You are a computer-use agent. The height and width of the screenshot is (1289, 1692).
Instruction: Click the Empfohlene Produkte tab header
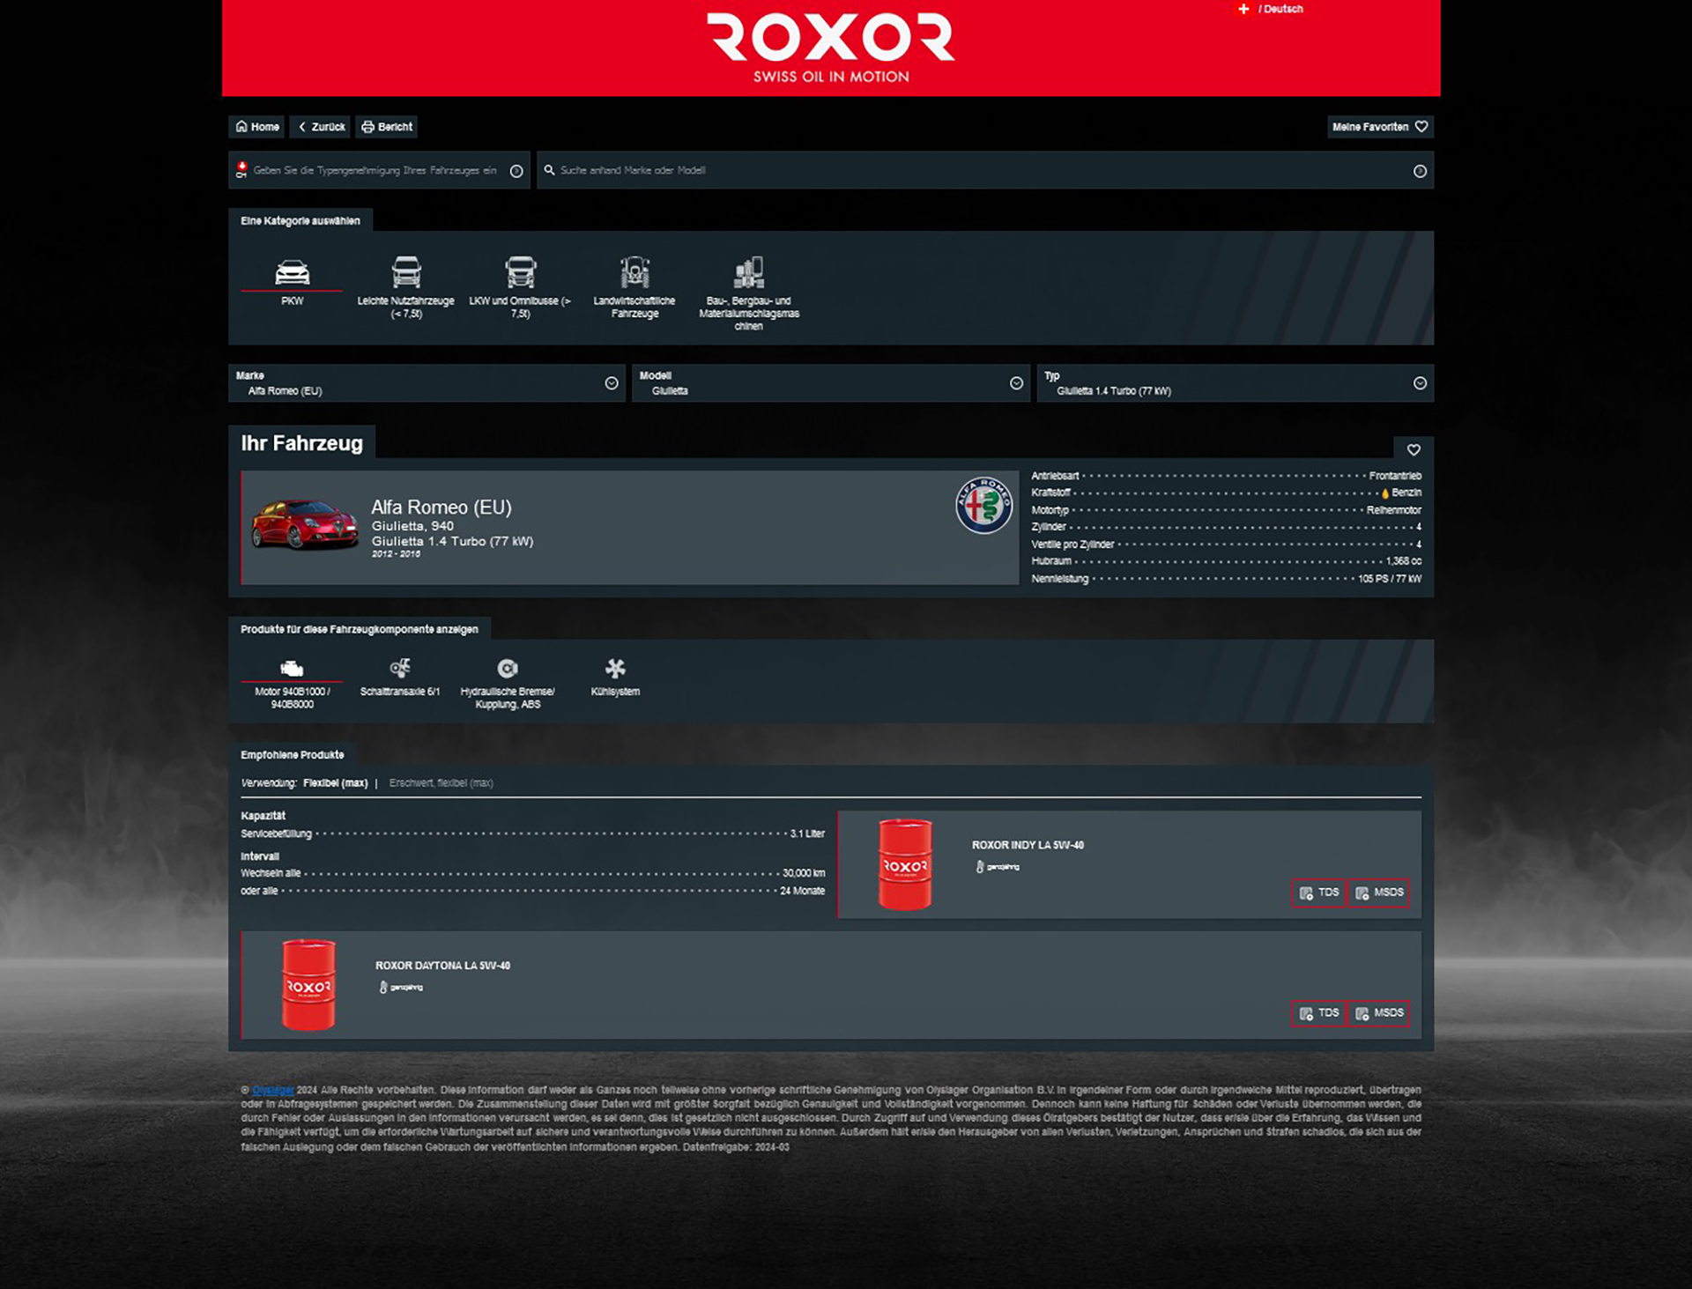(293, 754)
